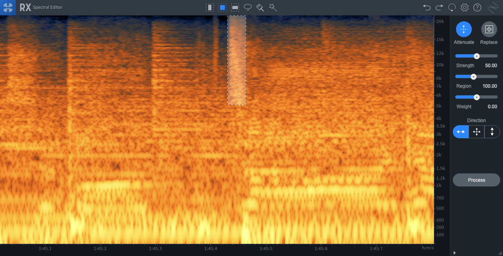The height and width of the screenshot is (256, 503).
Task: Click the Direction label
Action: click(x=477, y=120)
